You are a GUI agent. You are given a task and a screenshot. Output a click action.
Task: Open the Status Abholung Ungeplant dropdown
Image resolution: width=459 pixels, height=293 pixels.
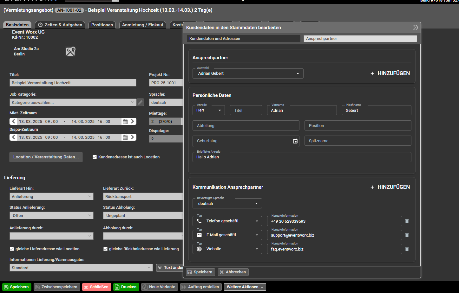click(143, 215)
